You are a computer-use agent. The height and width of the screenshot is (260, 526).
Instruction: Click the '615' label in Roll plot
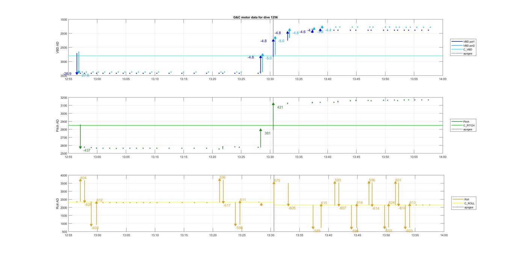(x=324, y=203)
